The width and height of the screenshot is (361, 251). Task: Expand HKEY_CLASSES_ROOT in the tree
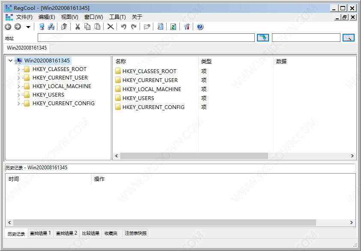point(19,69)
